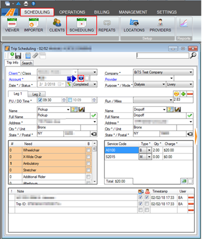Switch to the Search tab
The image size is (202, 239).
point(27,63)
